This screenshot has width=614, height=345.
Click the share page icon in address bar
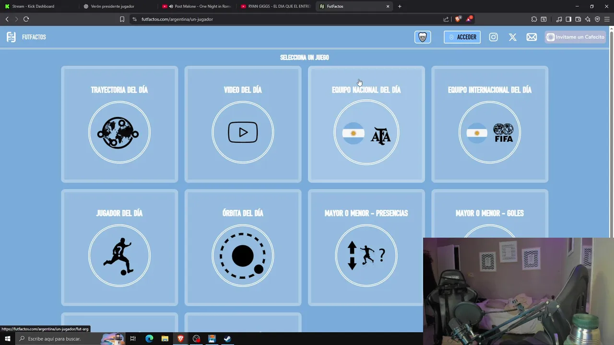(446, 19)
